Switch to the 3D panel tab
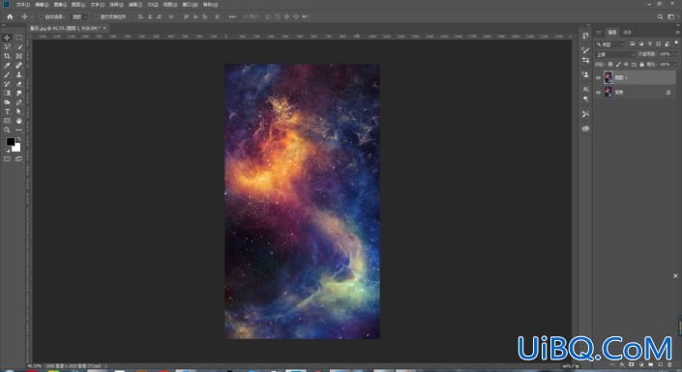 pos(599,32)
